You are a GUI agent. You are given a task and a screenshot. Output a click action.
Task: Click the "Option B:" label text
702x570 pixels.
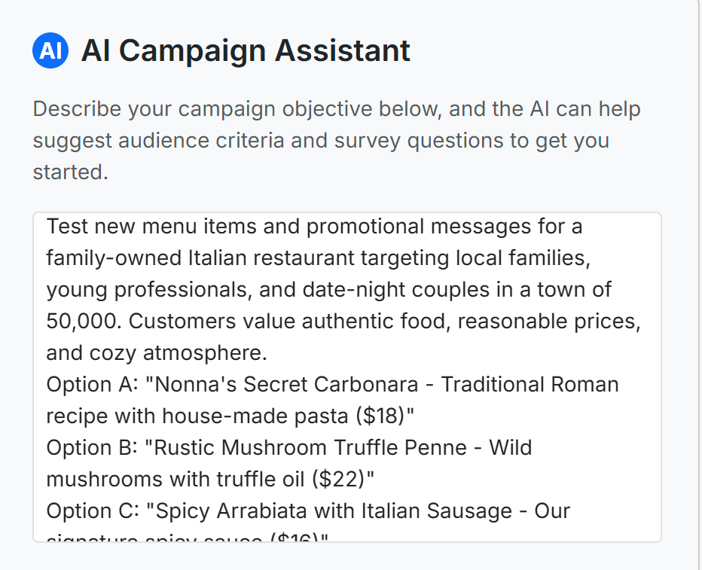[x=92, y=448]
